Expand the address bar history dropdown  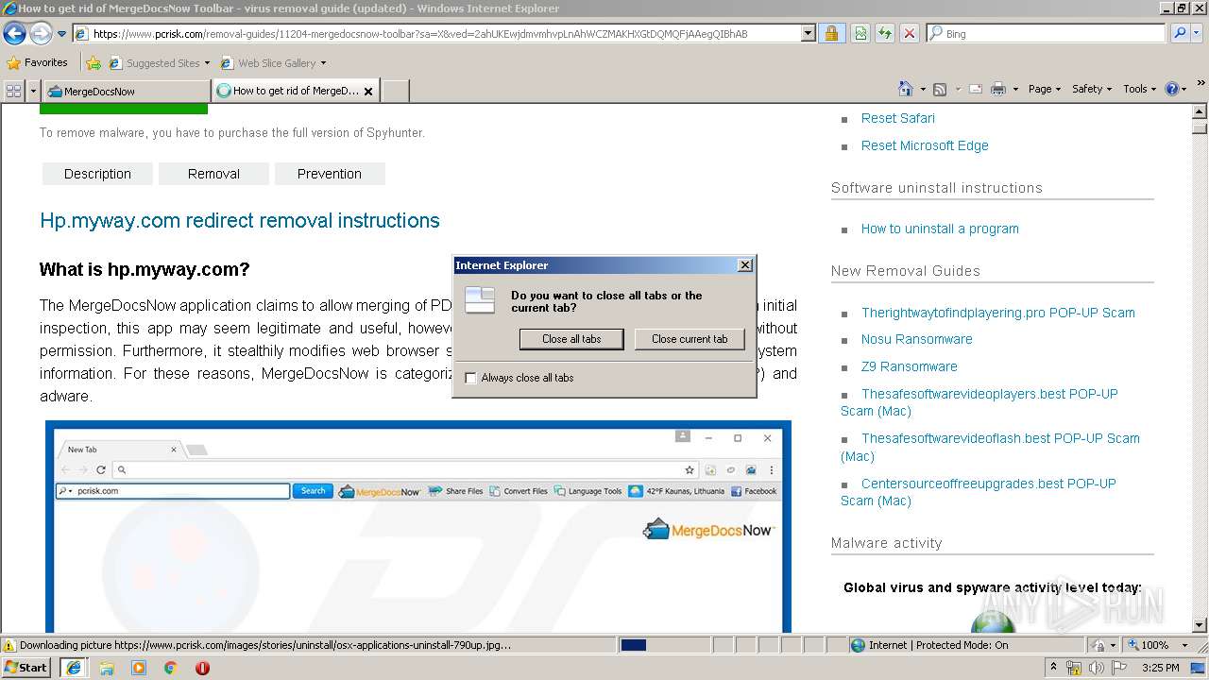[x=809, y=34]
